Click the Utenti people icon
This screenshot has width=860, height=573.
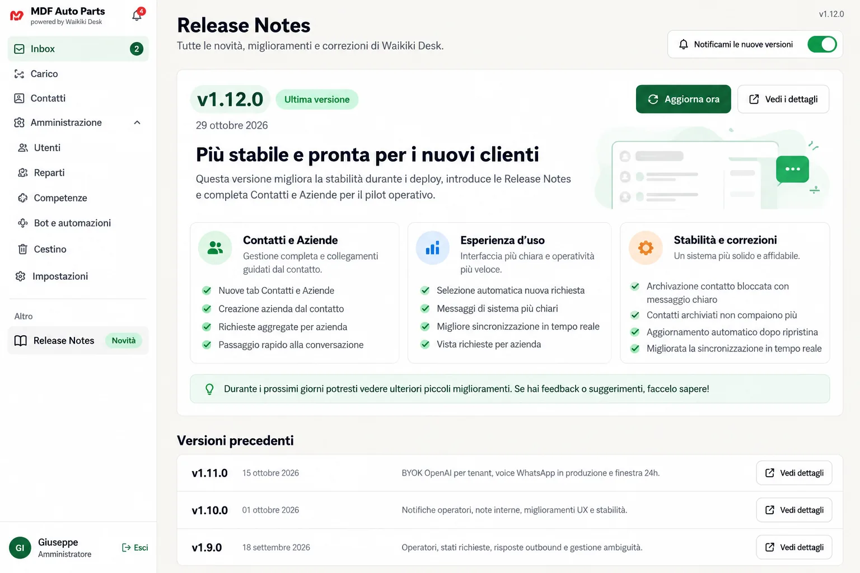[23, 148]
